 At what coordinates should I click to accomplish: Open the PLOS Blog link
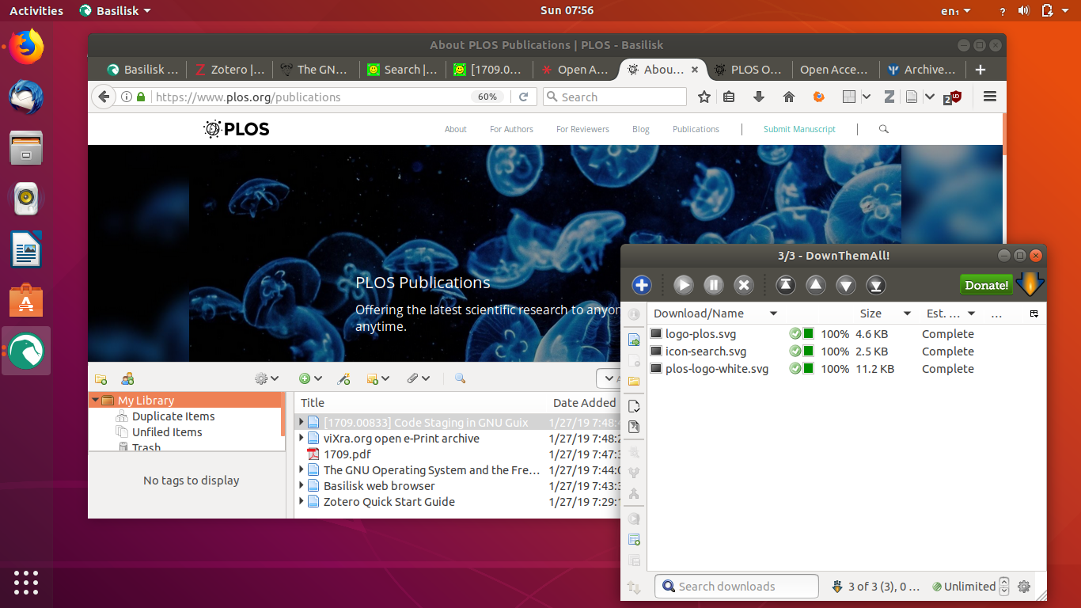pyautogui.click(x=641, y=129)
